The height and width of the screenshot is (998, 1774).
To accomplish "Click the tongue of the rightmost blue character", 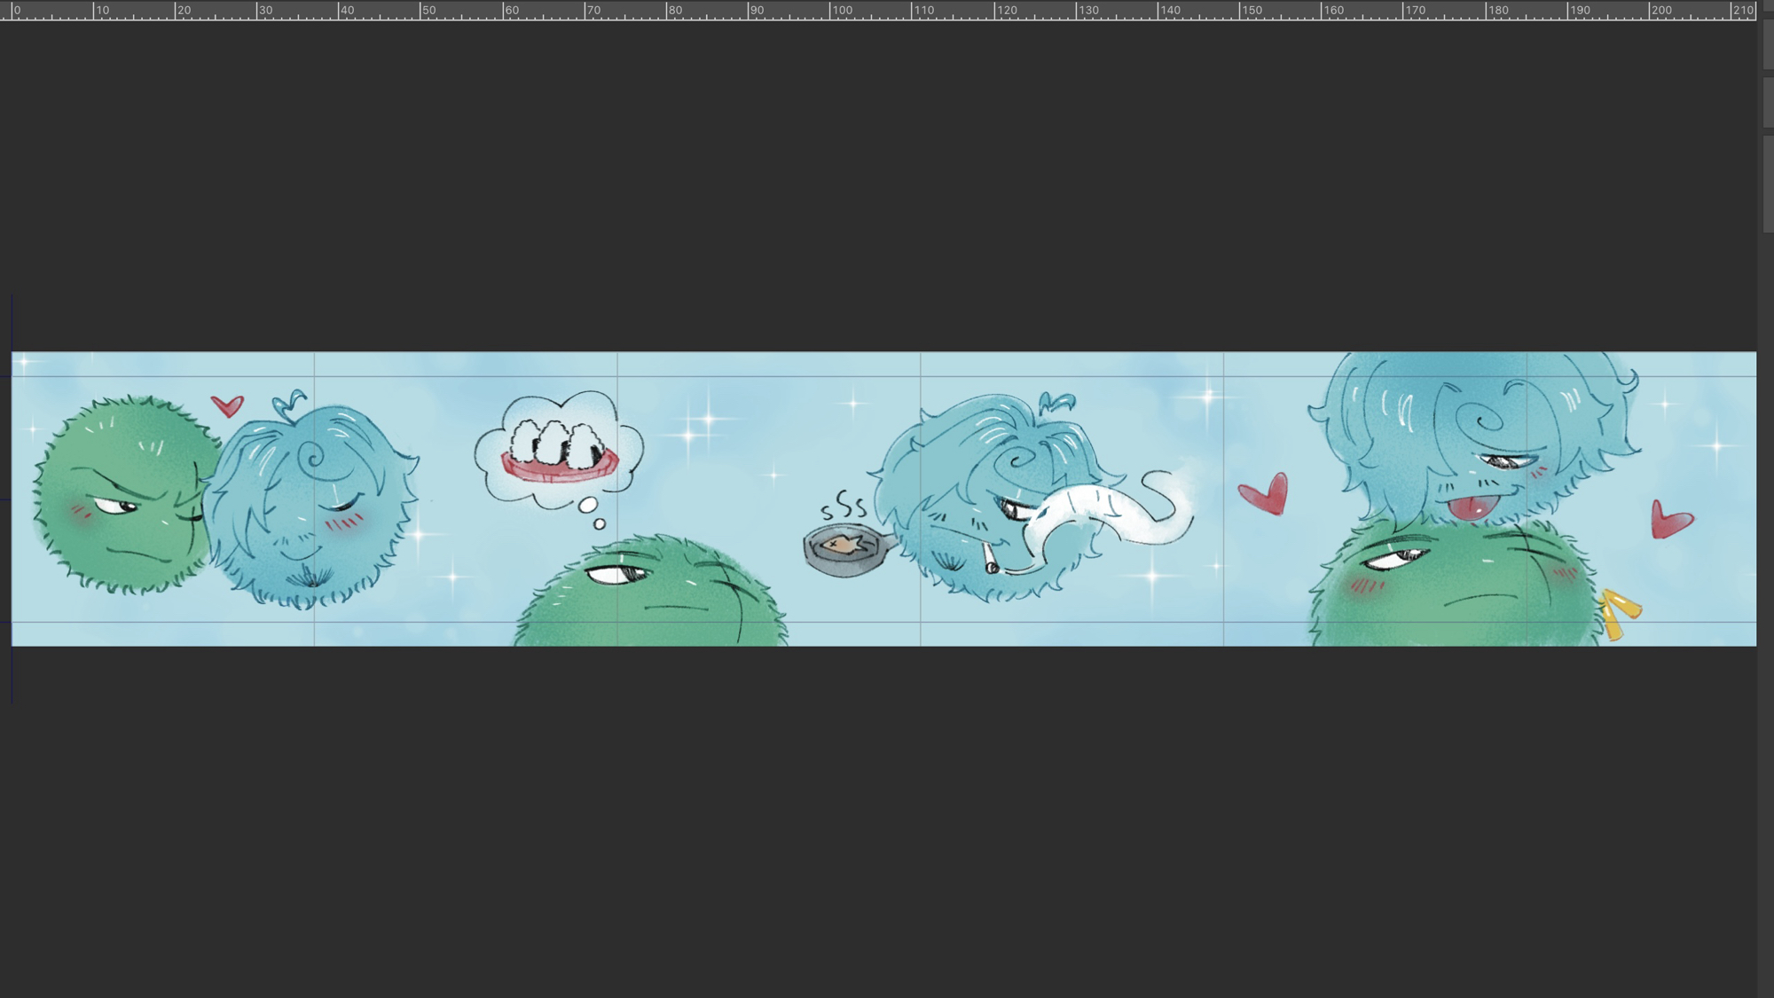I will point(1472,509).
